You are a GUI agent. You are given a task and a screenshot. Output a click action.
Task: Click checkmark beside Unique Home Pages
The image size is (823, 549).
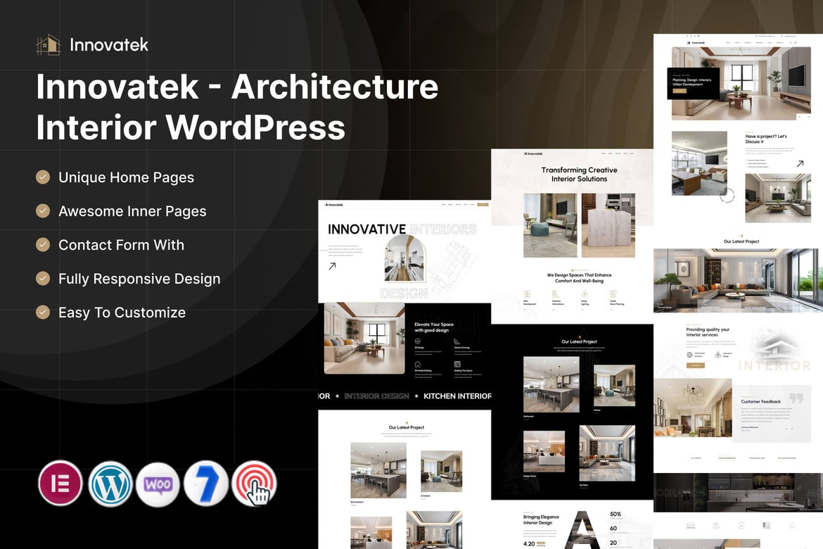43,177
